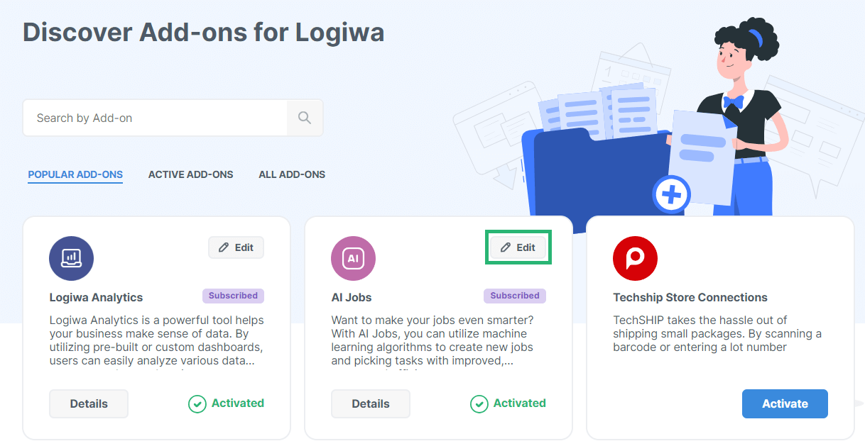Switch to the Active Add-ons tab
865x446 pixels.
190,174
